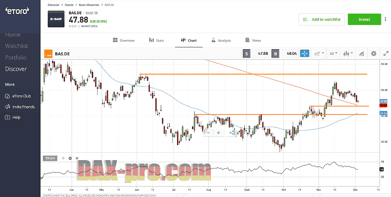The width and height of the screenshot is (391, 197).
Task: Click the Oct label on time axis
Action: 283,189
